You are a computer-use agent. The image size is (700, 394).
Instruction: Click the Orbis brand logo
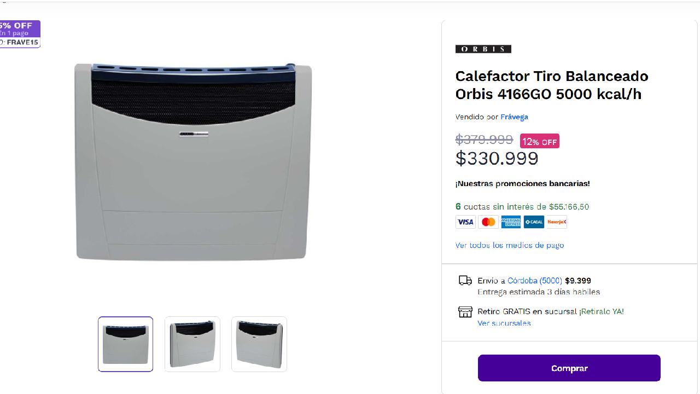coord(483,49)
